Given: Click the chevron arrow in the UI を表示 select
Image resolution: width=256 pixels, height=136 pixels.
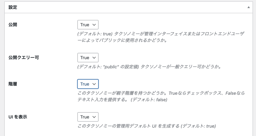Looking at the screenshot, I should click(x=94, y=117).
